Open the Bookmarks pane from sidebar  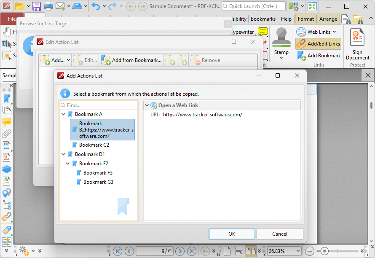7,99
